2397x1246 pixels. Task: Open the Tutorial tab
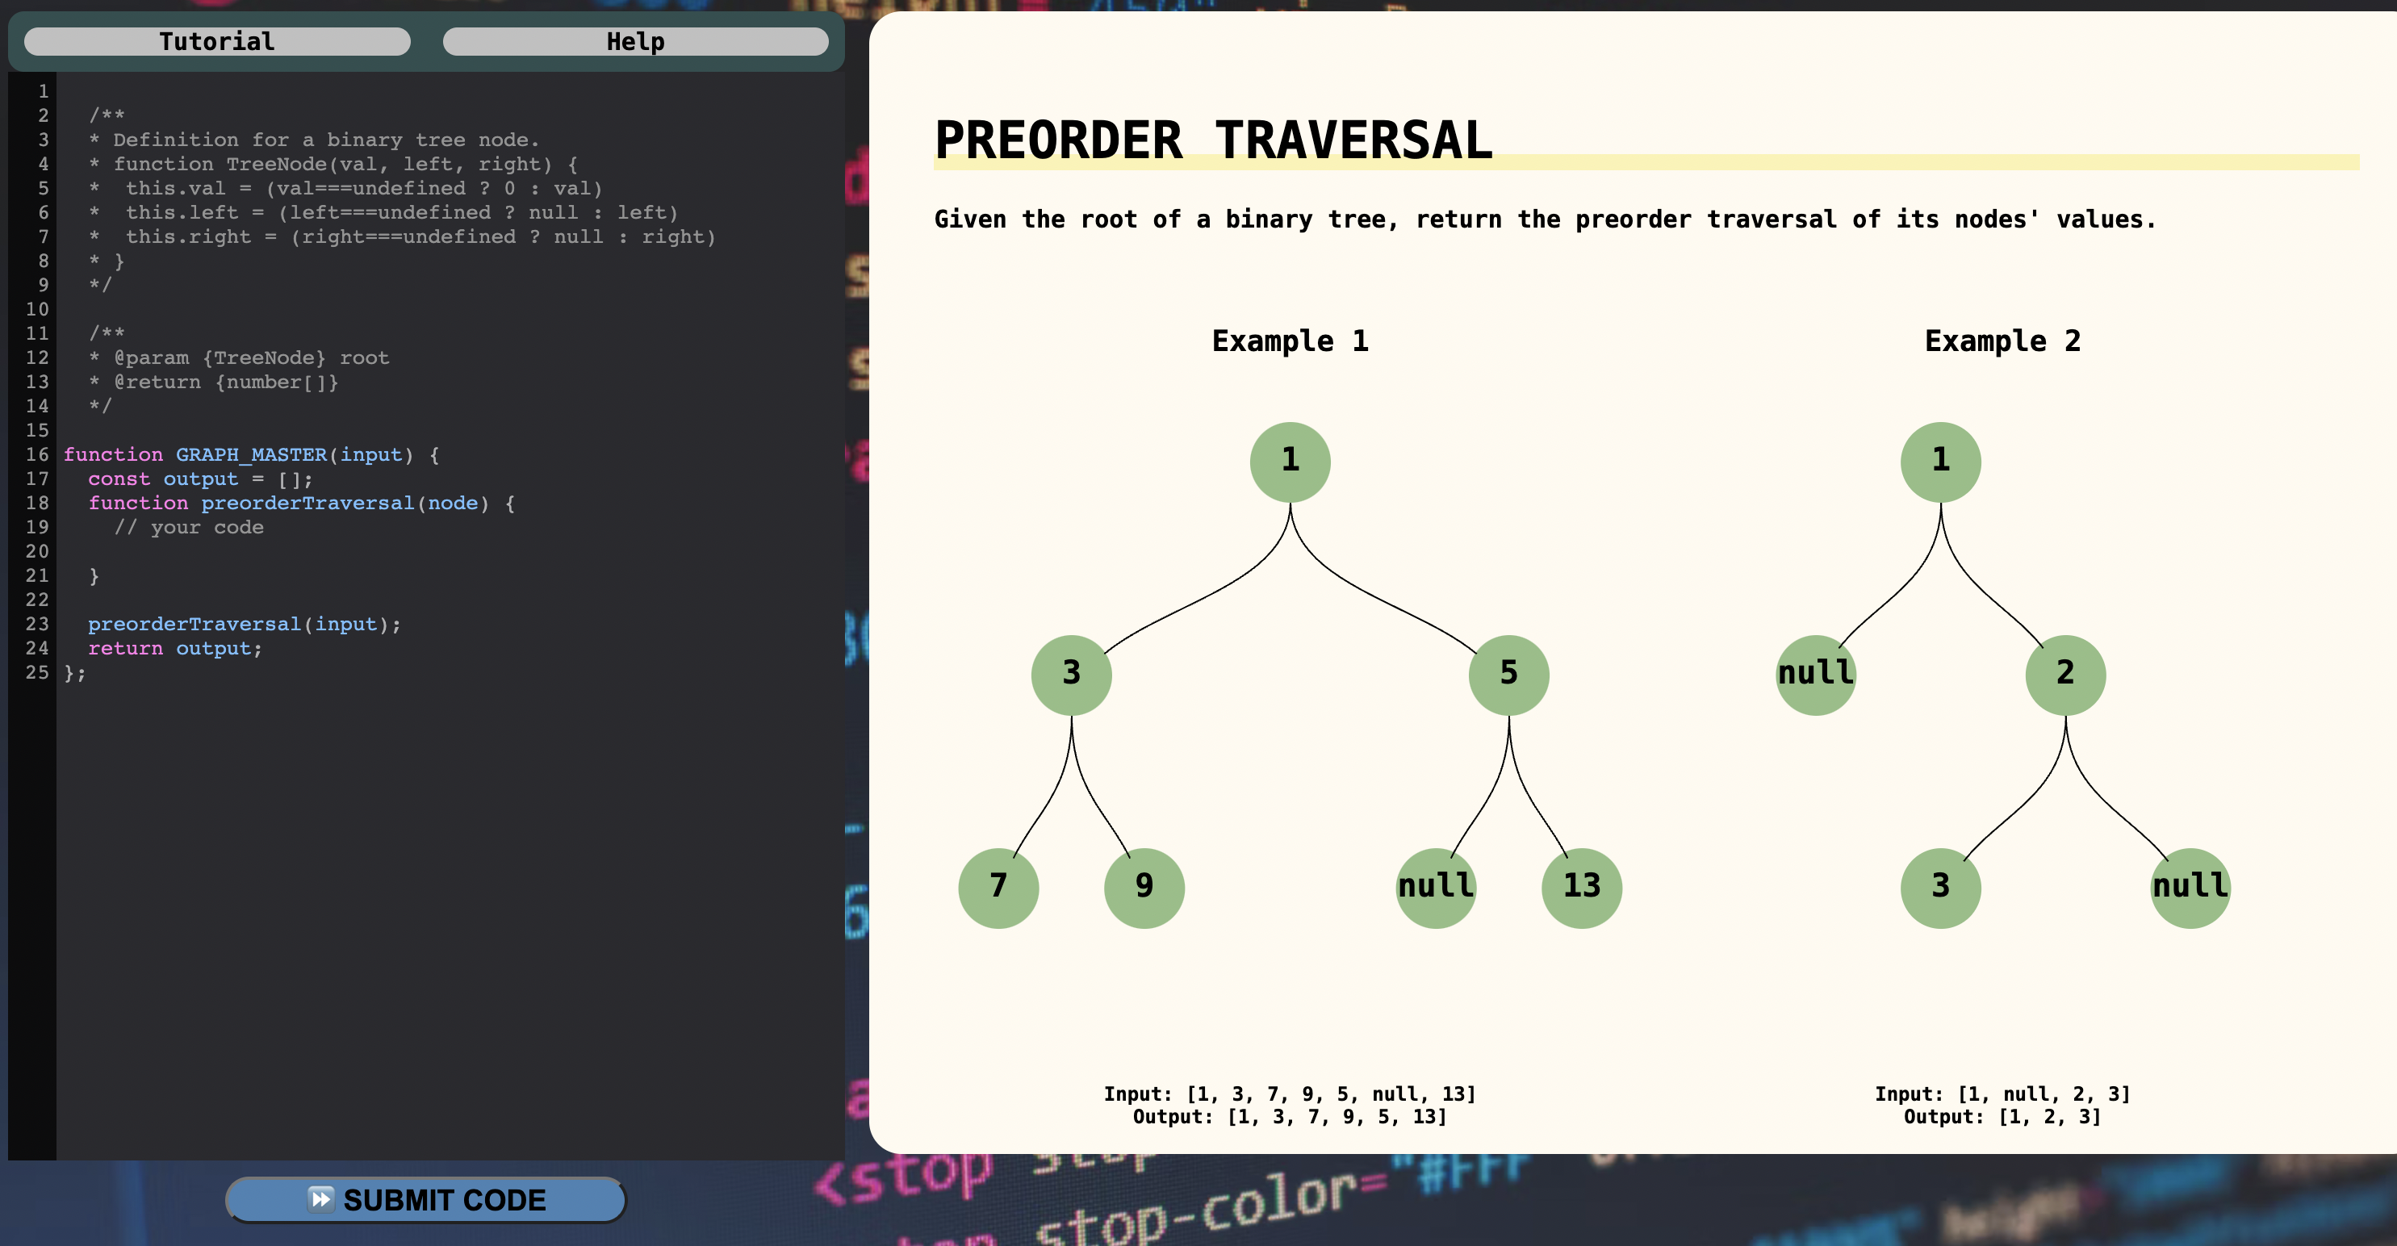217,41
